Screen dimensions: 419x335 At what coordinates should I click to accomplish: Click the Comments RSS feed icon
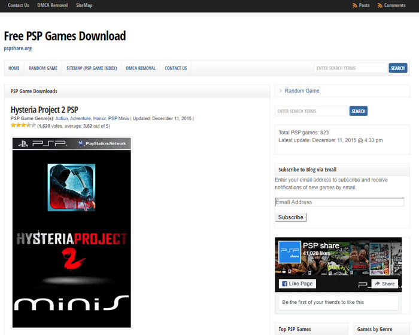[379, 5]
